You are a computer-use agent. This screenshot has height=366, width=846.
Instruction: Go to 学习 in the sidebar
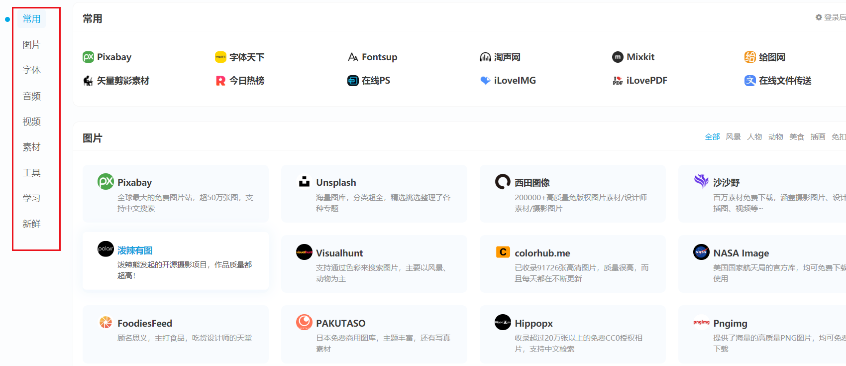click(31, 198)
